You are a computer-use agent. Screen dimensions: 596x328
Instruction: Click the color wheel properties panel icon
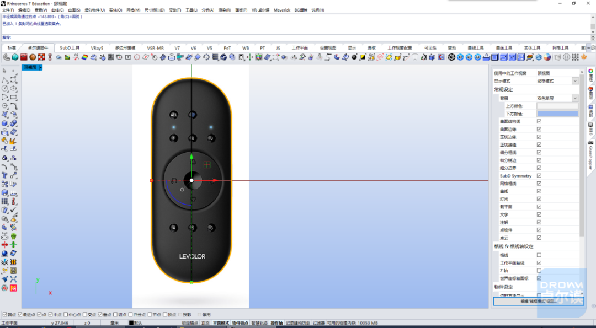590,71
